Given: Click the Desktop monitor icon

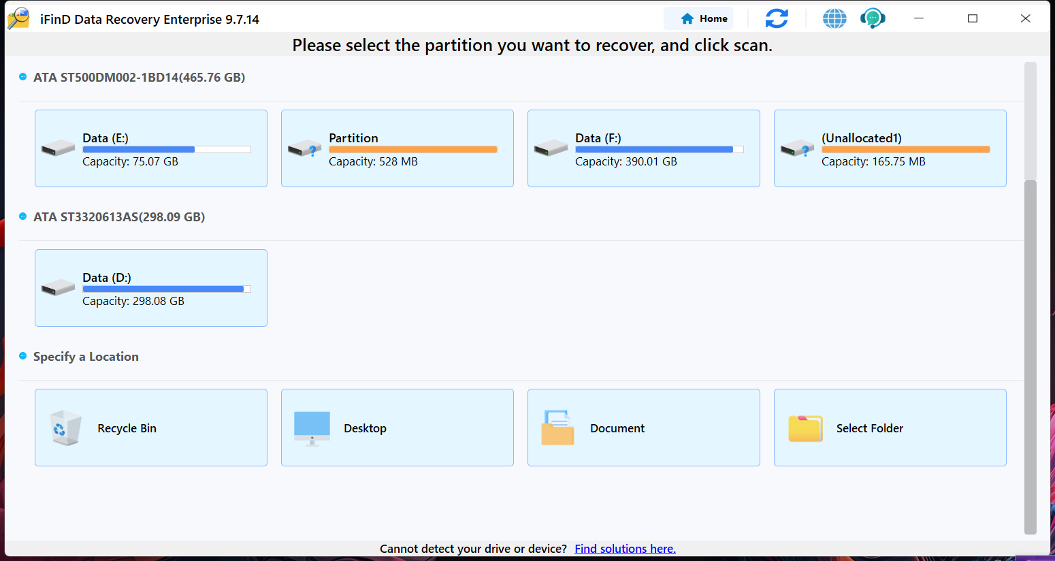Looking at the screenshot, I should [x=312, y=428].
